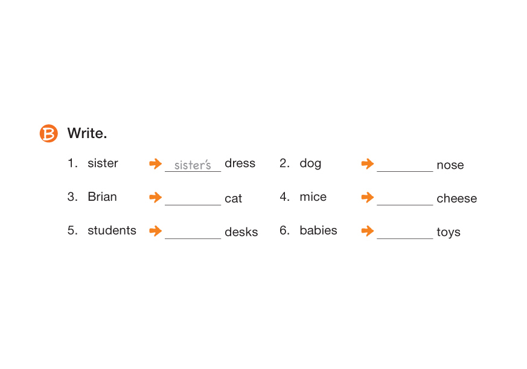Click the orange arrow after mice
Screen dimensions: 527x369
coord(368,197)
